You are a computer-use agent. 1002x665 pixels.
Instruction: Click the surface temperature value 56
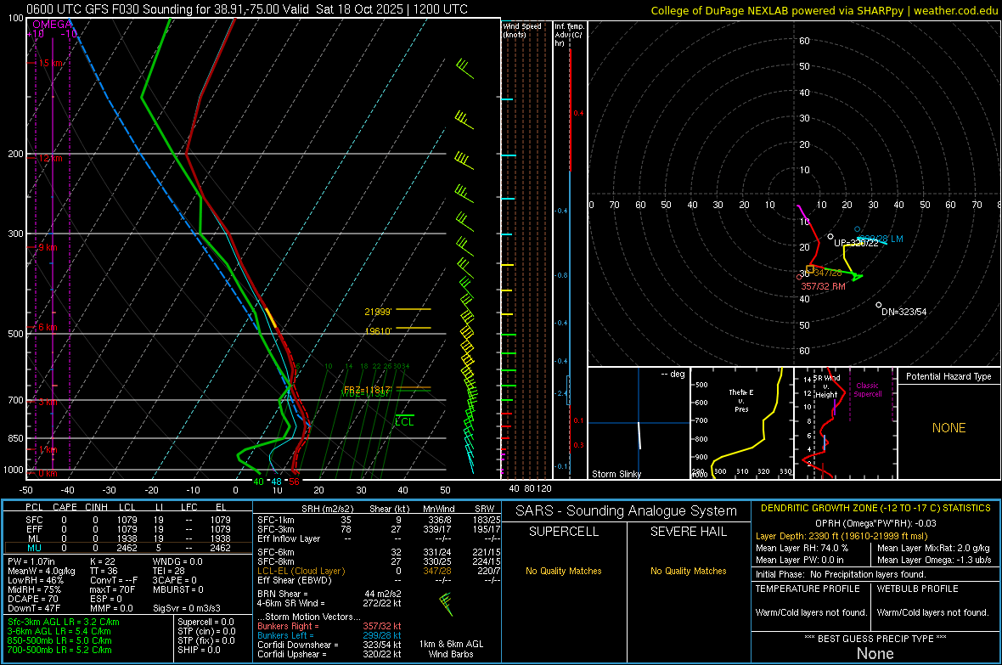click(x=294, y=482)
